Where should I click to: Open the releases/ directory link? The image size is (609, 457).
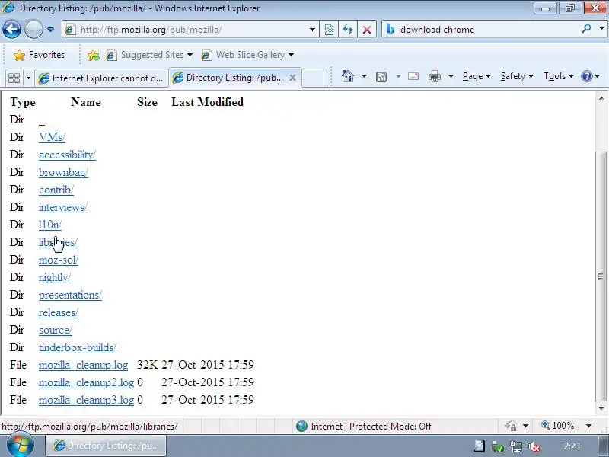(59, 312)
